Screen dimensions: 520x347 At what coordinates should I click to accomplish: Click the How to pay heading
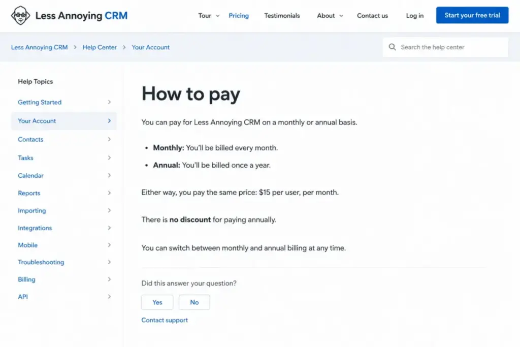[x=191, y=94]
